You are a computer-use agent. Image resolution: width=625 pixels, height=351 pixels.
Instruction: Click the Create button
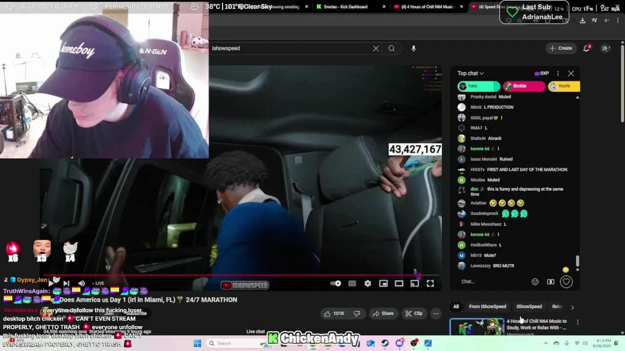pos(561,48)
